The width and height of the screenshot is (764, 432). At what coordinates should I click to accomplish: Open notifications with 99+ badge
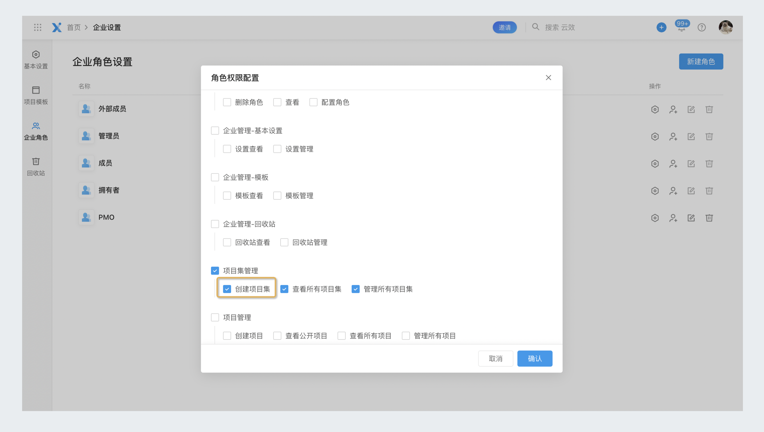(682, 26)
